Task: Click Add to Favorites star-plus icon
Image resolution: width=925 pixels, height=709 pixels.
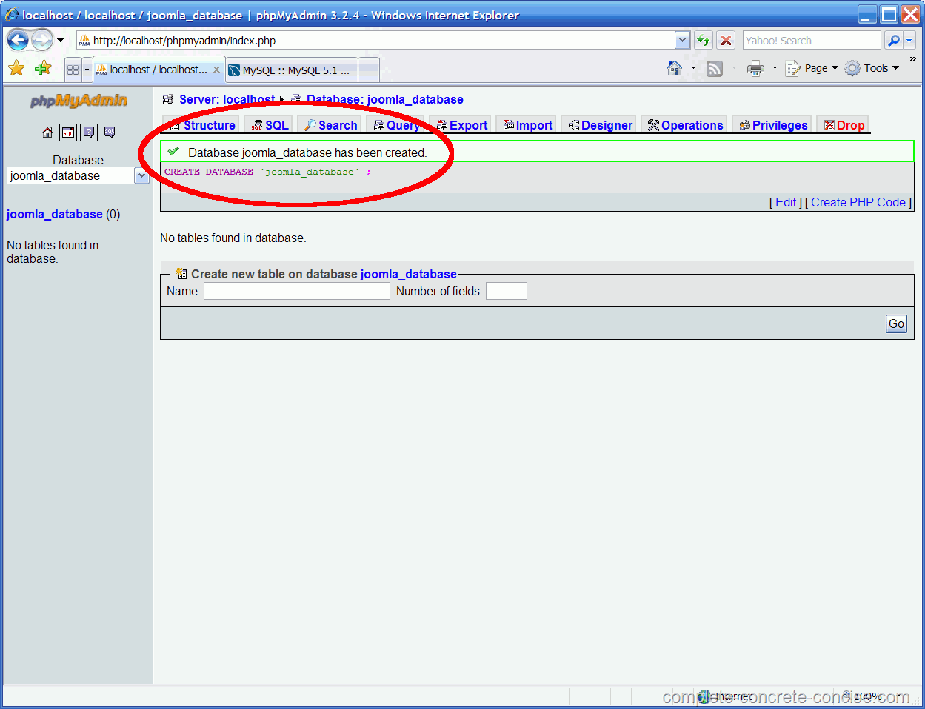Action: pos(43,68)
